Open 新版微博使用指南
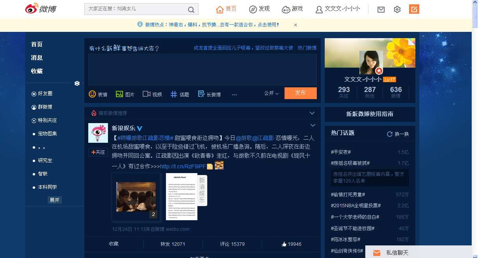 tap(370, 114)
